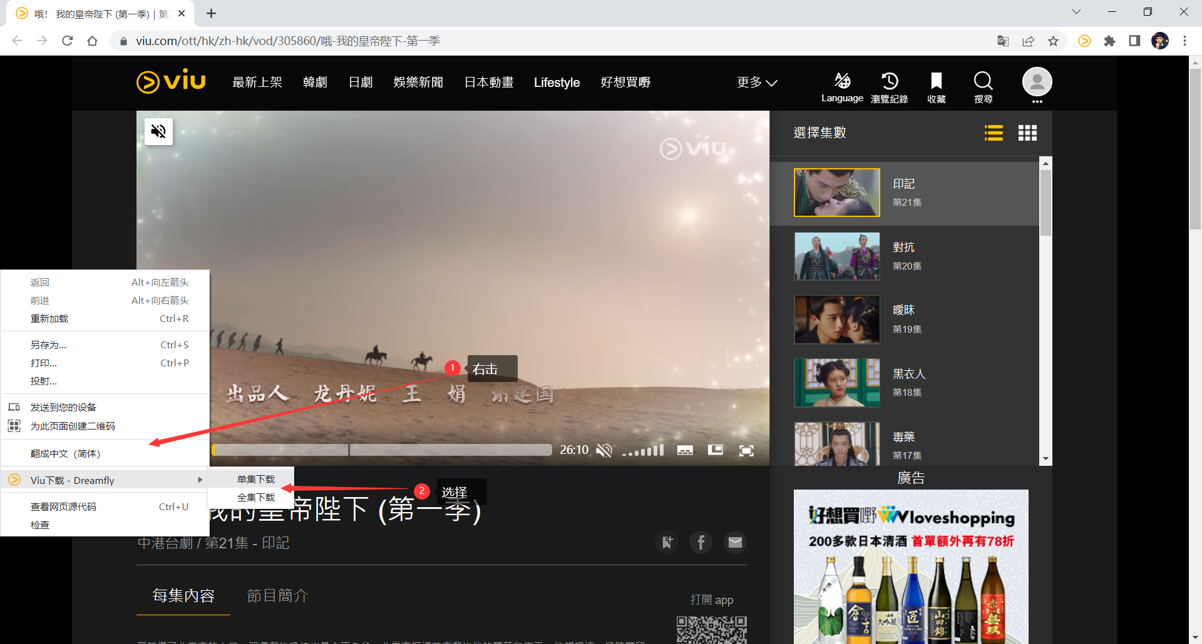Add show to favorites bookmark icon

[x=667, y=542]
